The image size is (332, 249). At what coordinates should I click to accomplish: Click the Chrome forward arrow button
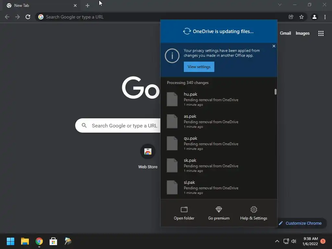click(x=18, y=17)
